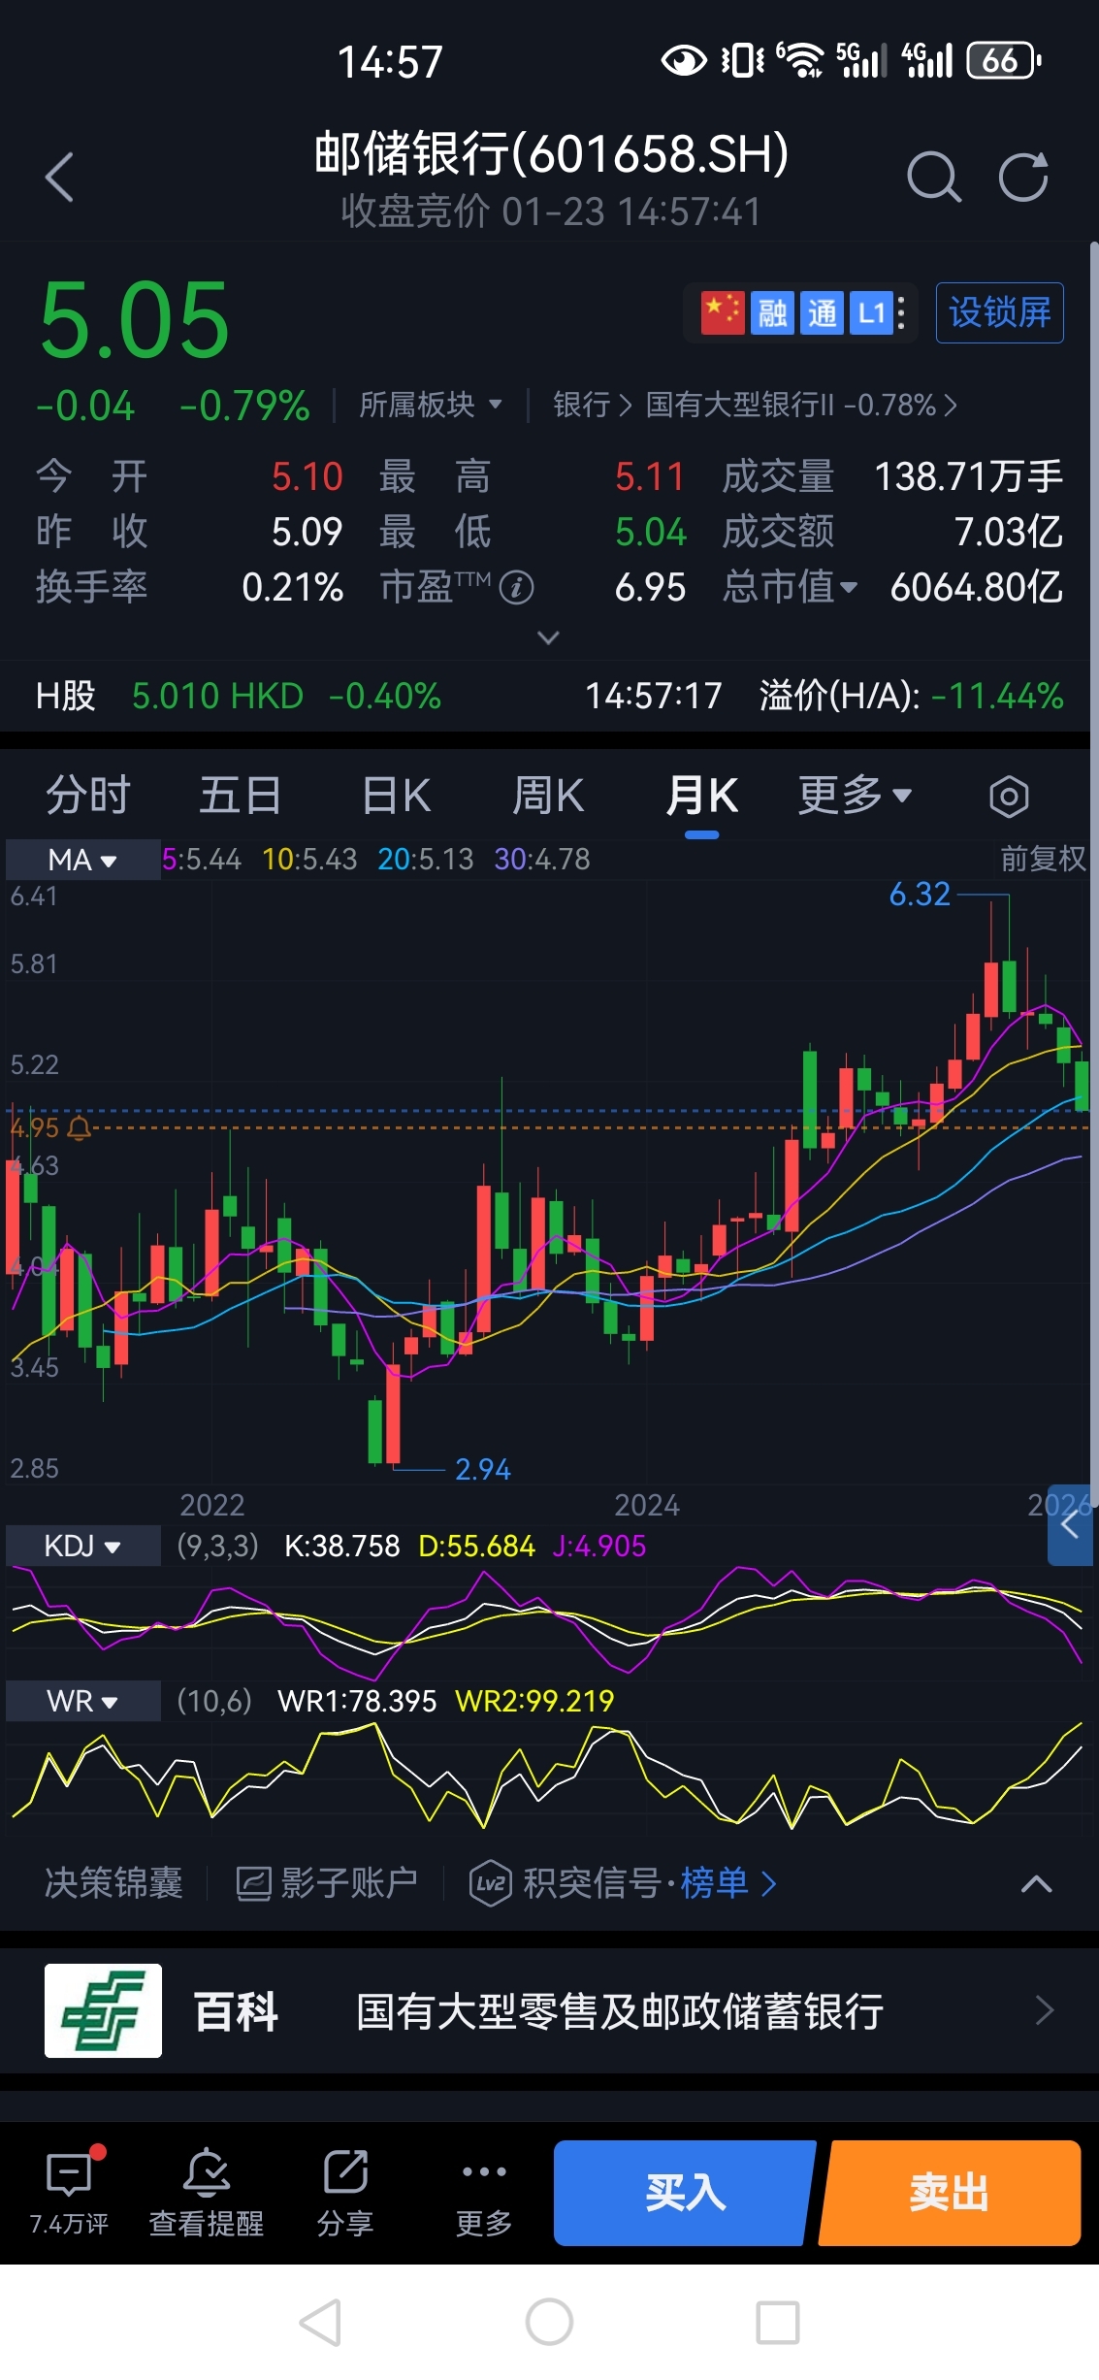The width and height of the screenshot is (1099, 2380).
Task: Tap the orange 卖出 button
Action: point(950,2193)
